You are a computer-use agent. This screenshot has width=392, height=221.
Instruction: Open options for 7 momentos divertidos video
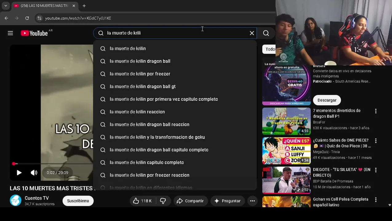coord(375,111)
